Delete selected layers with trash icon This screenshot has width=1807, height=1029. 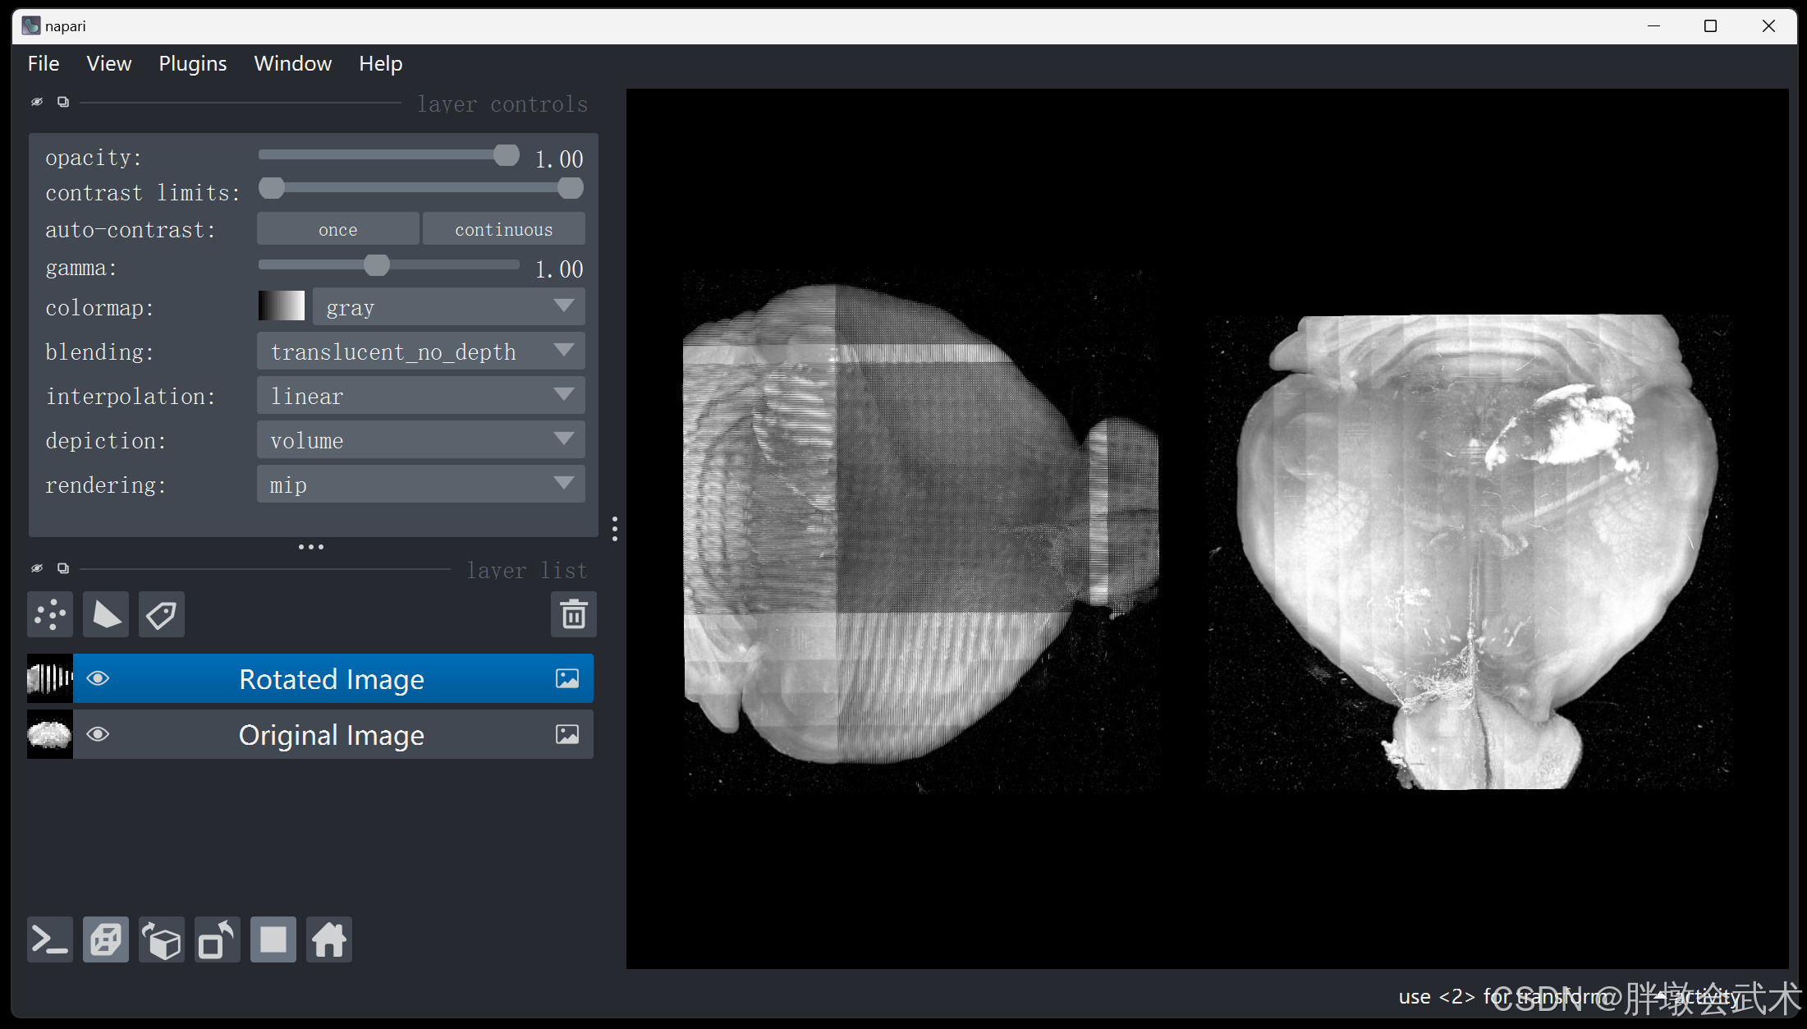[573, 614]
